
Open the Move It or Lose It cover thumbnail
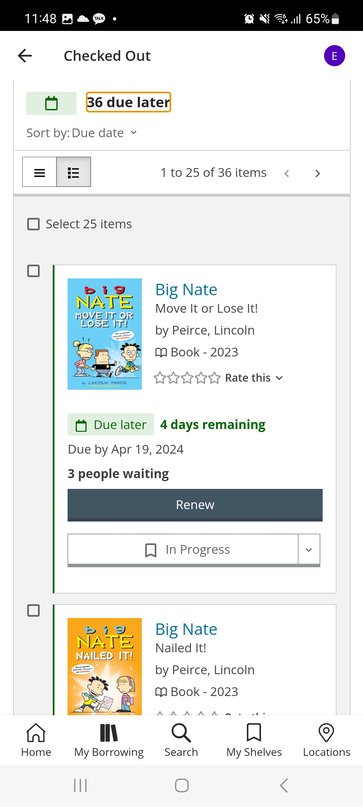105,334
